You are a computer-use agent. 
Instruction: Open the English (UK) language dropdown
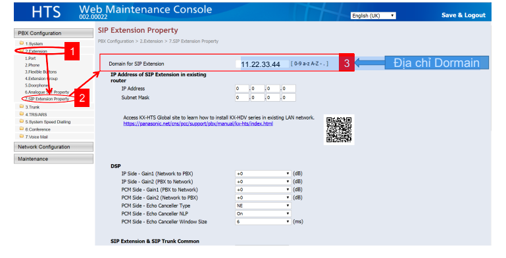click(x=373, y=16)
